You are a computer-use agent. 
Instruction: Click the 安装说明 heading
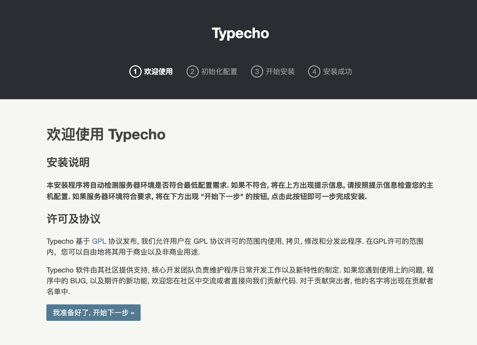pyautogui.click(x=68, y=162)
